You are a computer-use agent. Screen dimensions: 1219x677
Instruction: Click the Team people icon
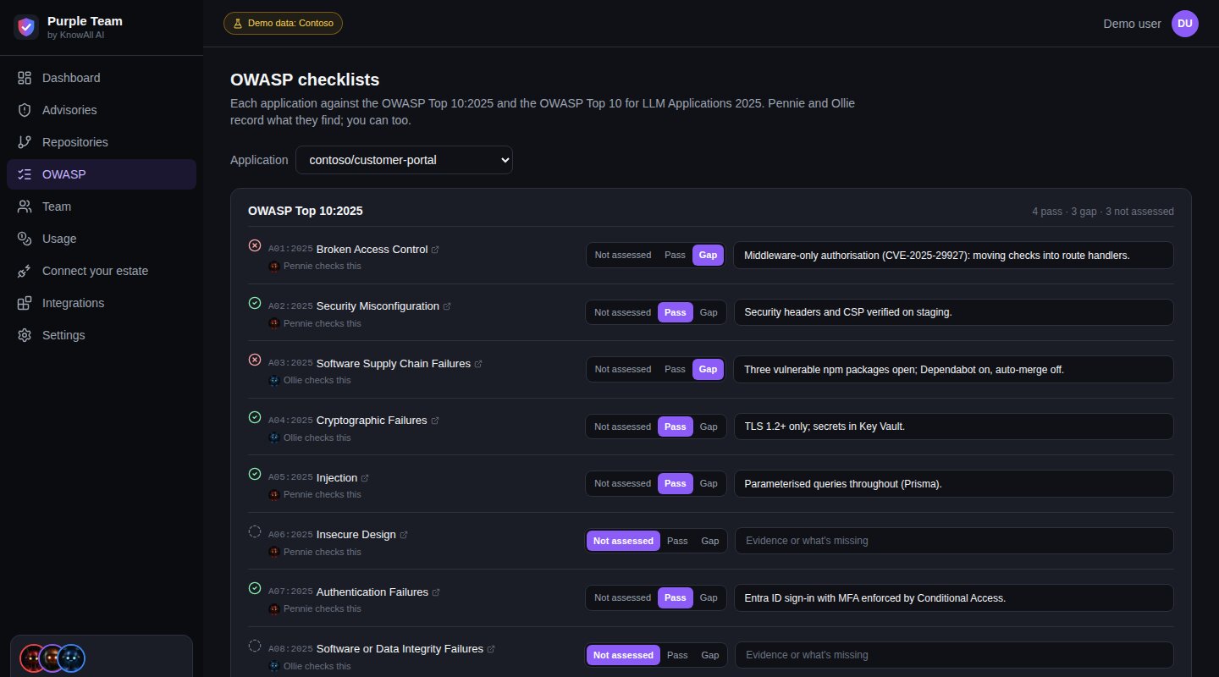point(25,206)
